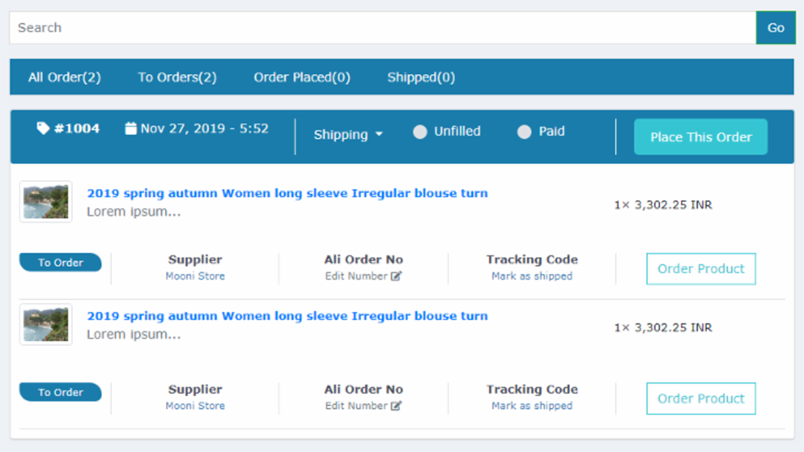Click the Go search button
This screenshot has height=452, width=804.
point(776,28)
